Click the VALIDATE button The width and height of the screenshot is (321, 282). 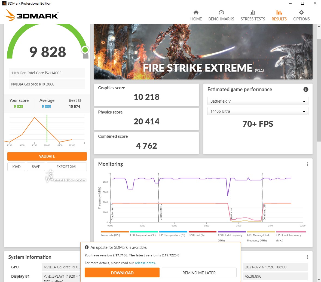click(x=47, y=156)
